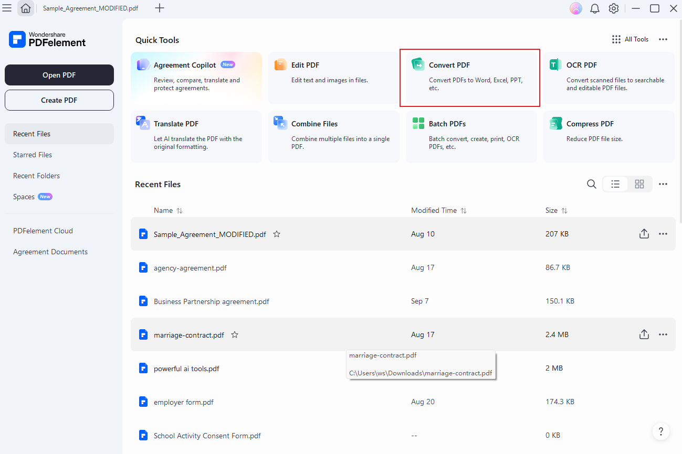This screenshot has width=682, height=454.
Task: Open the notifications bell
Action: 595,8
